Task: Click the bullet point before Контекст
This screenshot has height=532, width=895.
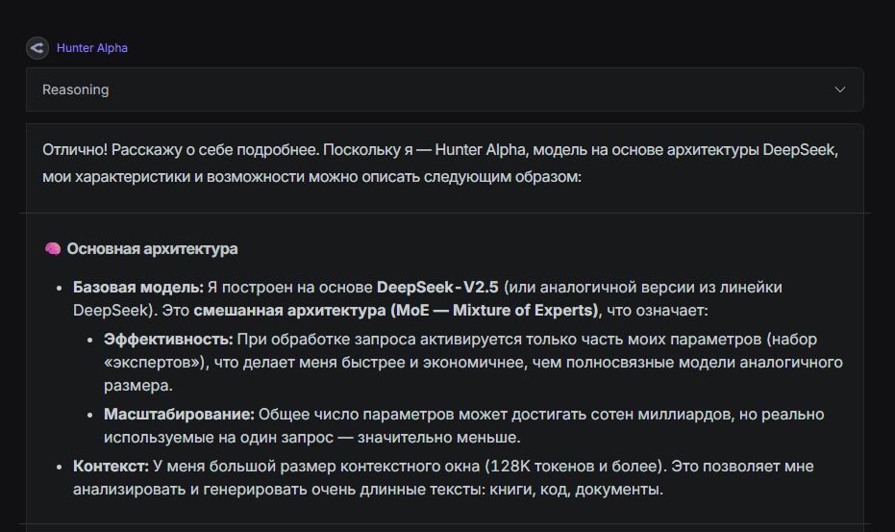Action: [x=59, y=467]
